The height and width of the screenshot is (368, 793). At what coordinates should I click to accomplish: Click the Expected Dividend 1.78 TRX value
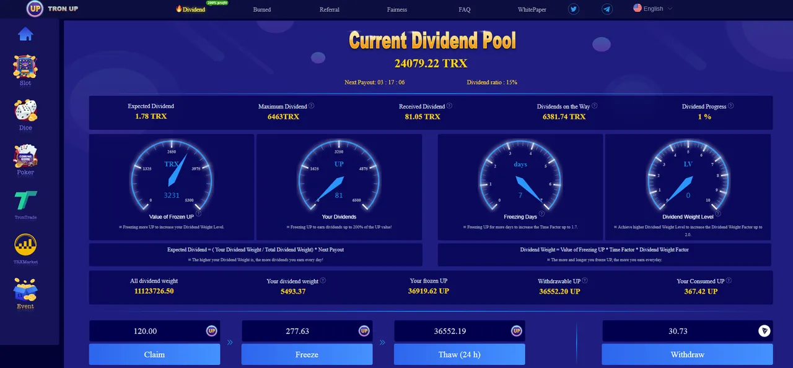pos(151,116)
